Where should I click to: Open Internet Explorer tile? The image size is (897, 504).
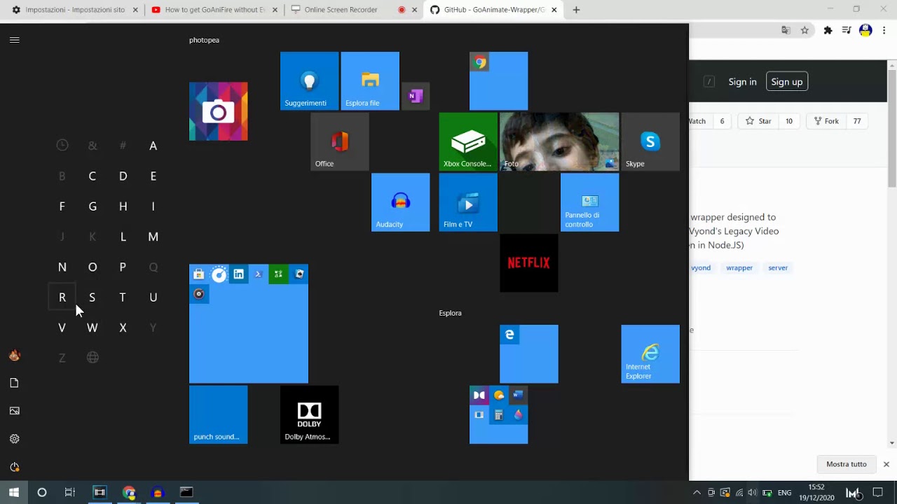click(x=650, y=353)
